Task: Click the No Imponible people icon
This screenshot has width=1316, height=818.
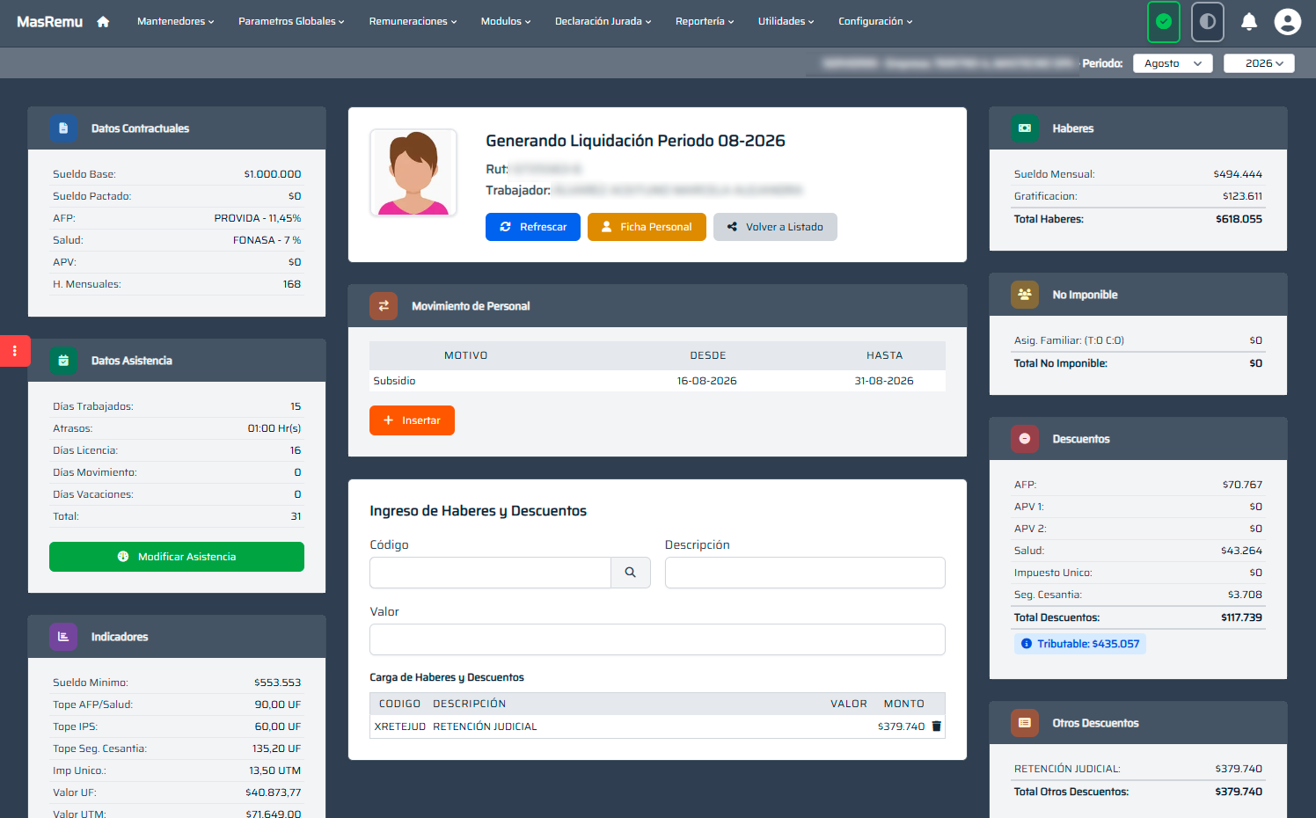Action: pos(1025,295)
